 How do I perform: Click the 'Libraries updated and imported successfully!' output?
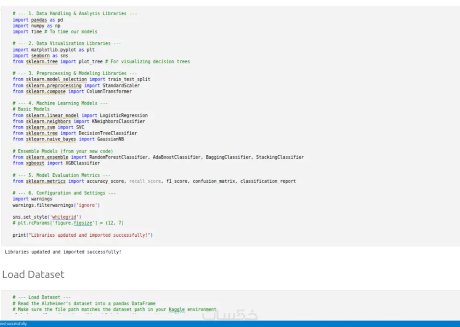tap(63, 252)
